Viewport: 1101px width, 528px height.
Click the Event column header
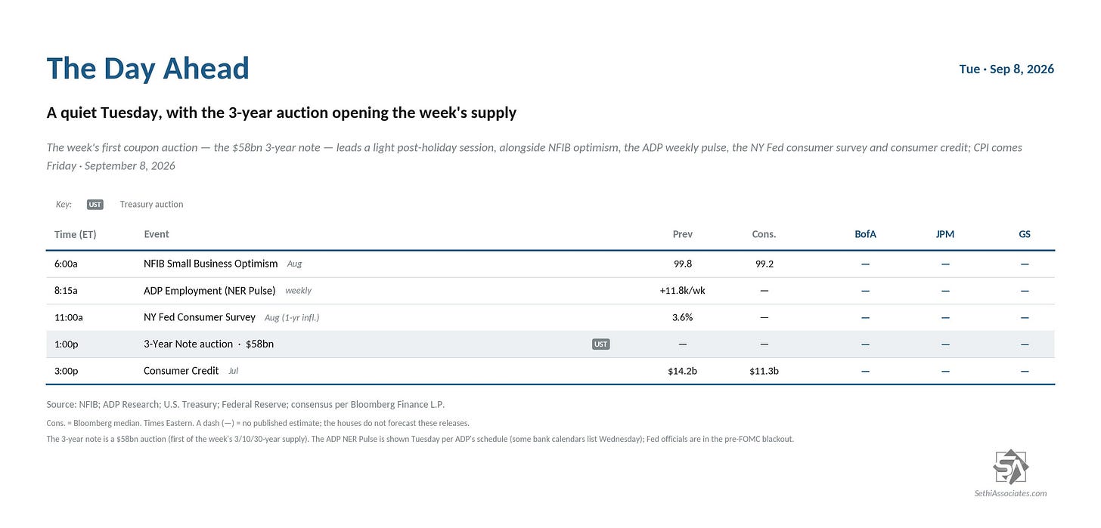157,234
